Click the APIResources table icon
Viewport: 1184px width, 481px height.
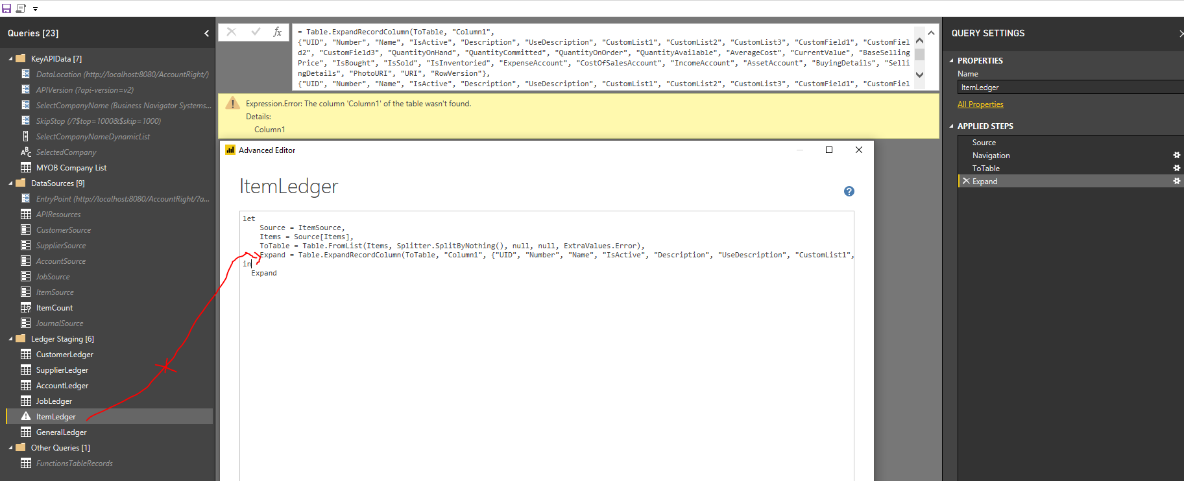click(26, 214)
